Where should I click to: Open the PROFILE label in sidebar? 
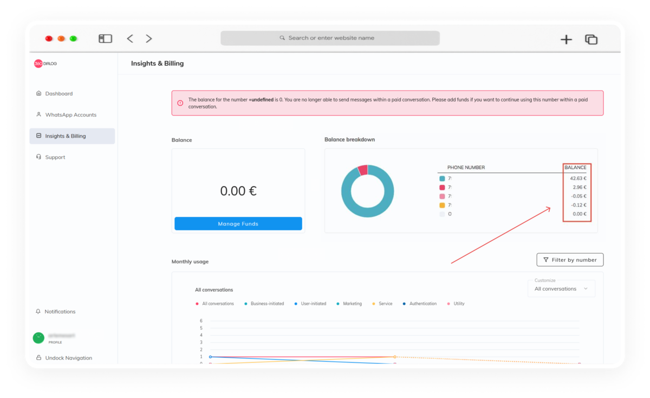[x=55, y=343]
